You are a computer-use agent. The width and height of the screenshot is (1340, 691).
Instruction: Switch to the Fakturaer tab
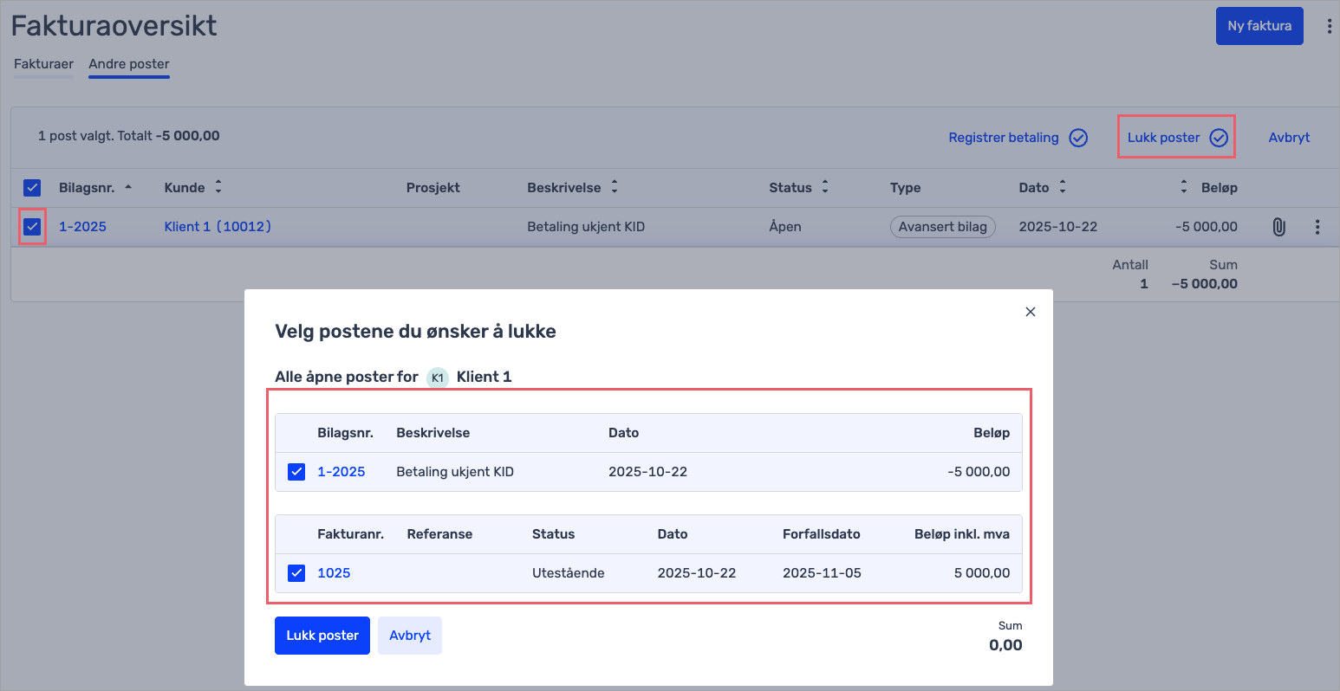(43, 64)
